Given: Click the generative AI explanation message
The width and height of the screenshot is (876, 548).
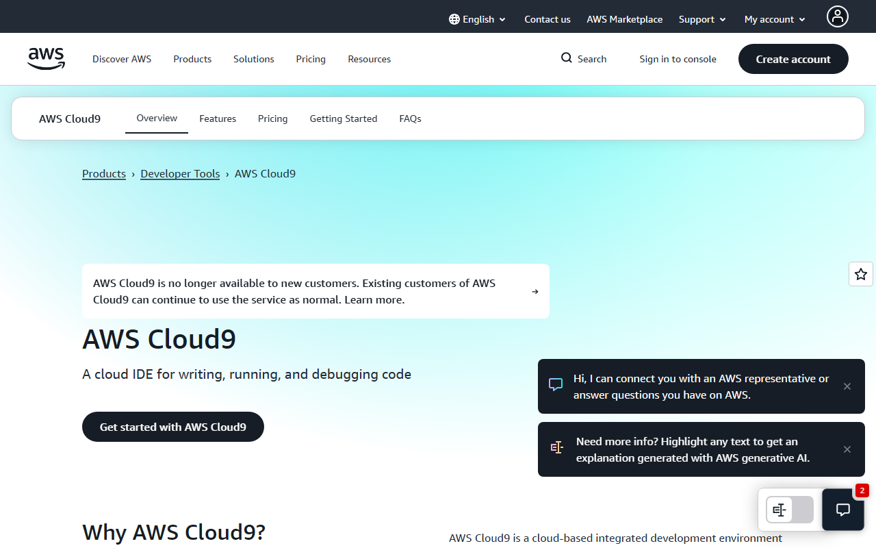Looking at the screenshot, I should 701,449.
